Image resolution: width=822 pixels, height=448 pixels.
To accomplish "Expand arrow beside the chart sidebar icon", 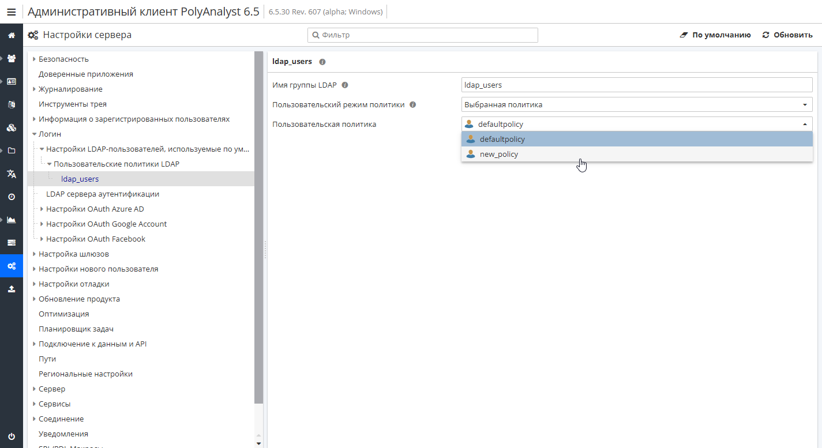I will coord(2,220).
